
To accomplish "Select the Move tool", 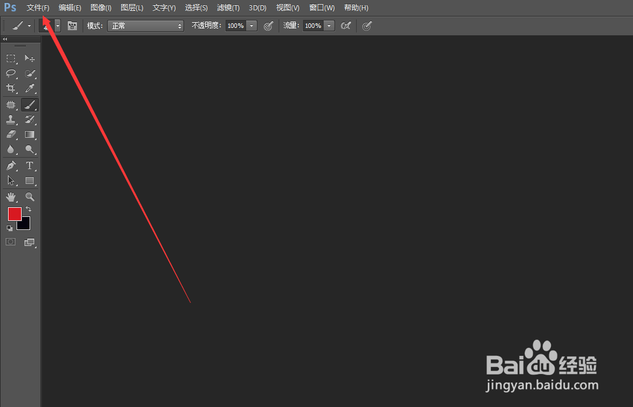I will pos(30,59).
